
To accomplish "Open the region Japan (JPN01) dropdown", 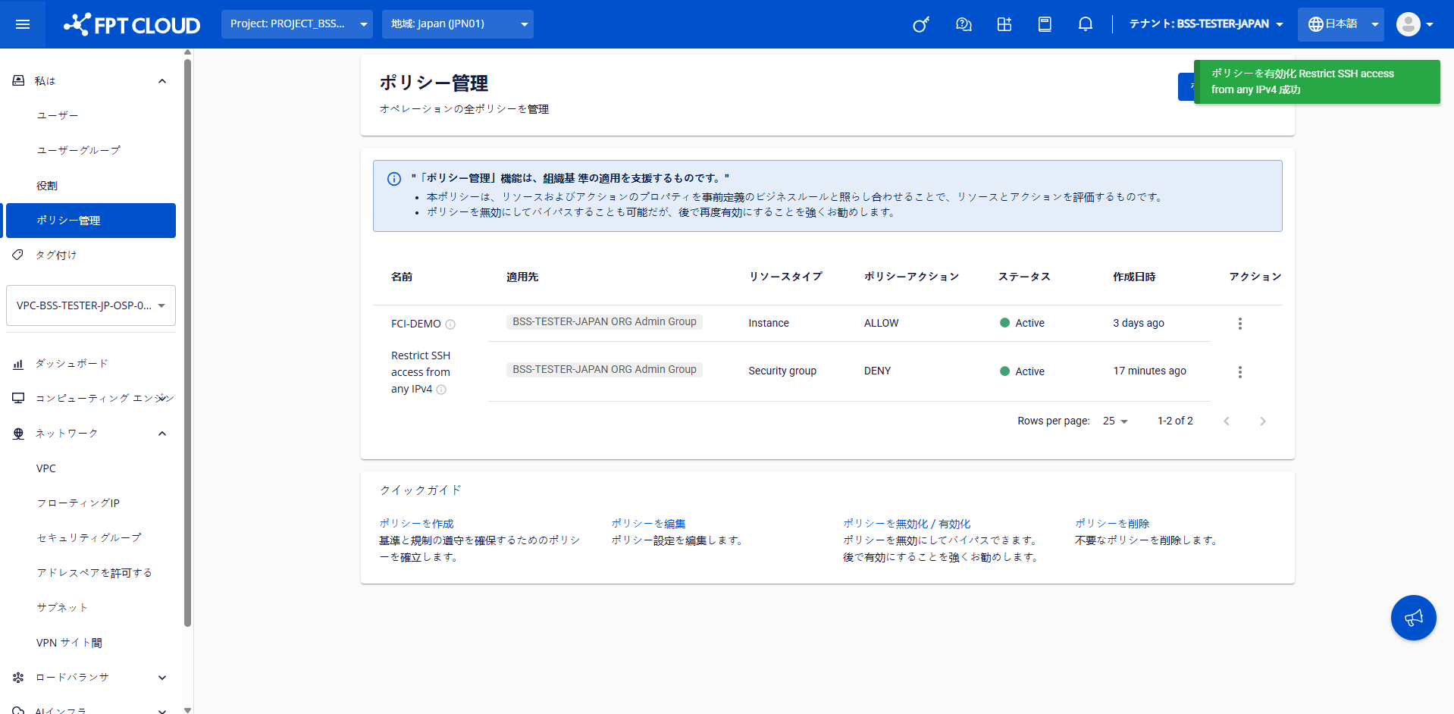I will pos(458,24).
